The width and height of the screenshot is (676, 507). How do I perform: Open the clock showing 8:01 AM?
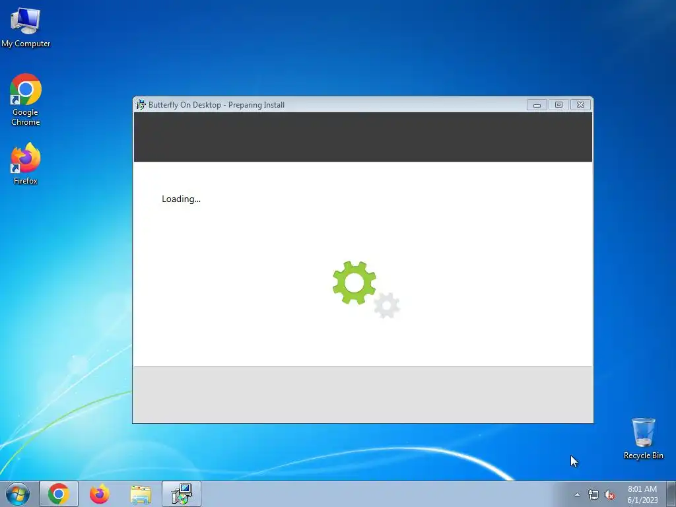click(642, 494)
